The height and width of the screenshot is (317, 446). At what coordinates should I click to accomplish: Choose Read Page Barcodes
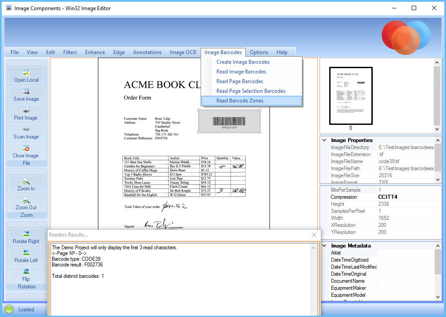coord(252,81)
